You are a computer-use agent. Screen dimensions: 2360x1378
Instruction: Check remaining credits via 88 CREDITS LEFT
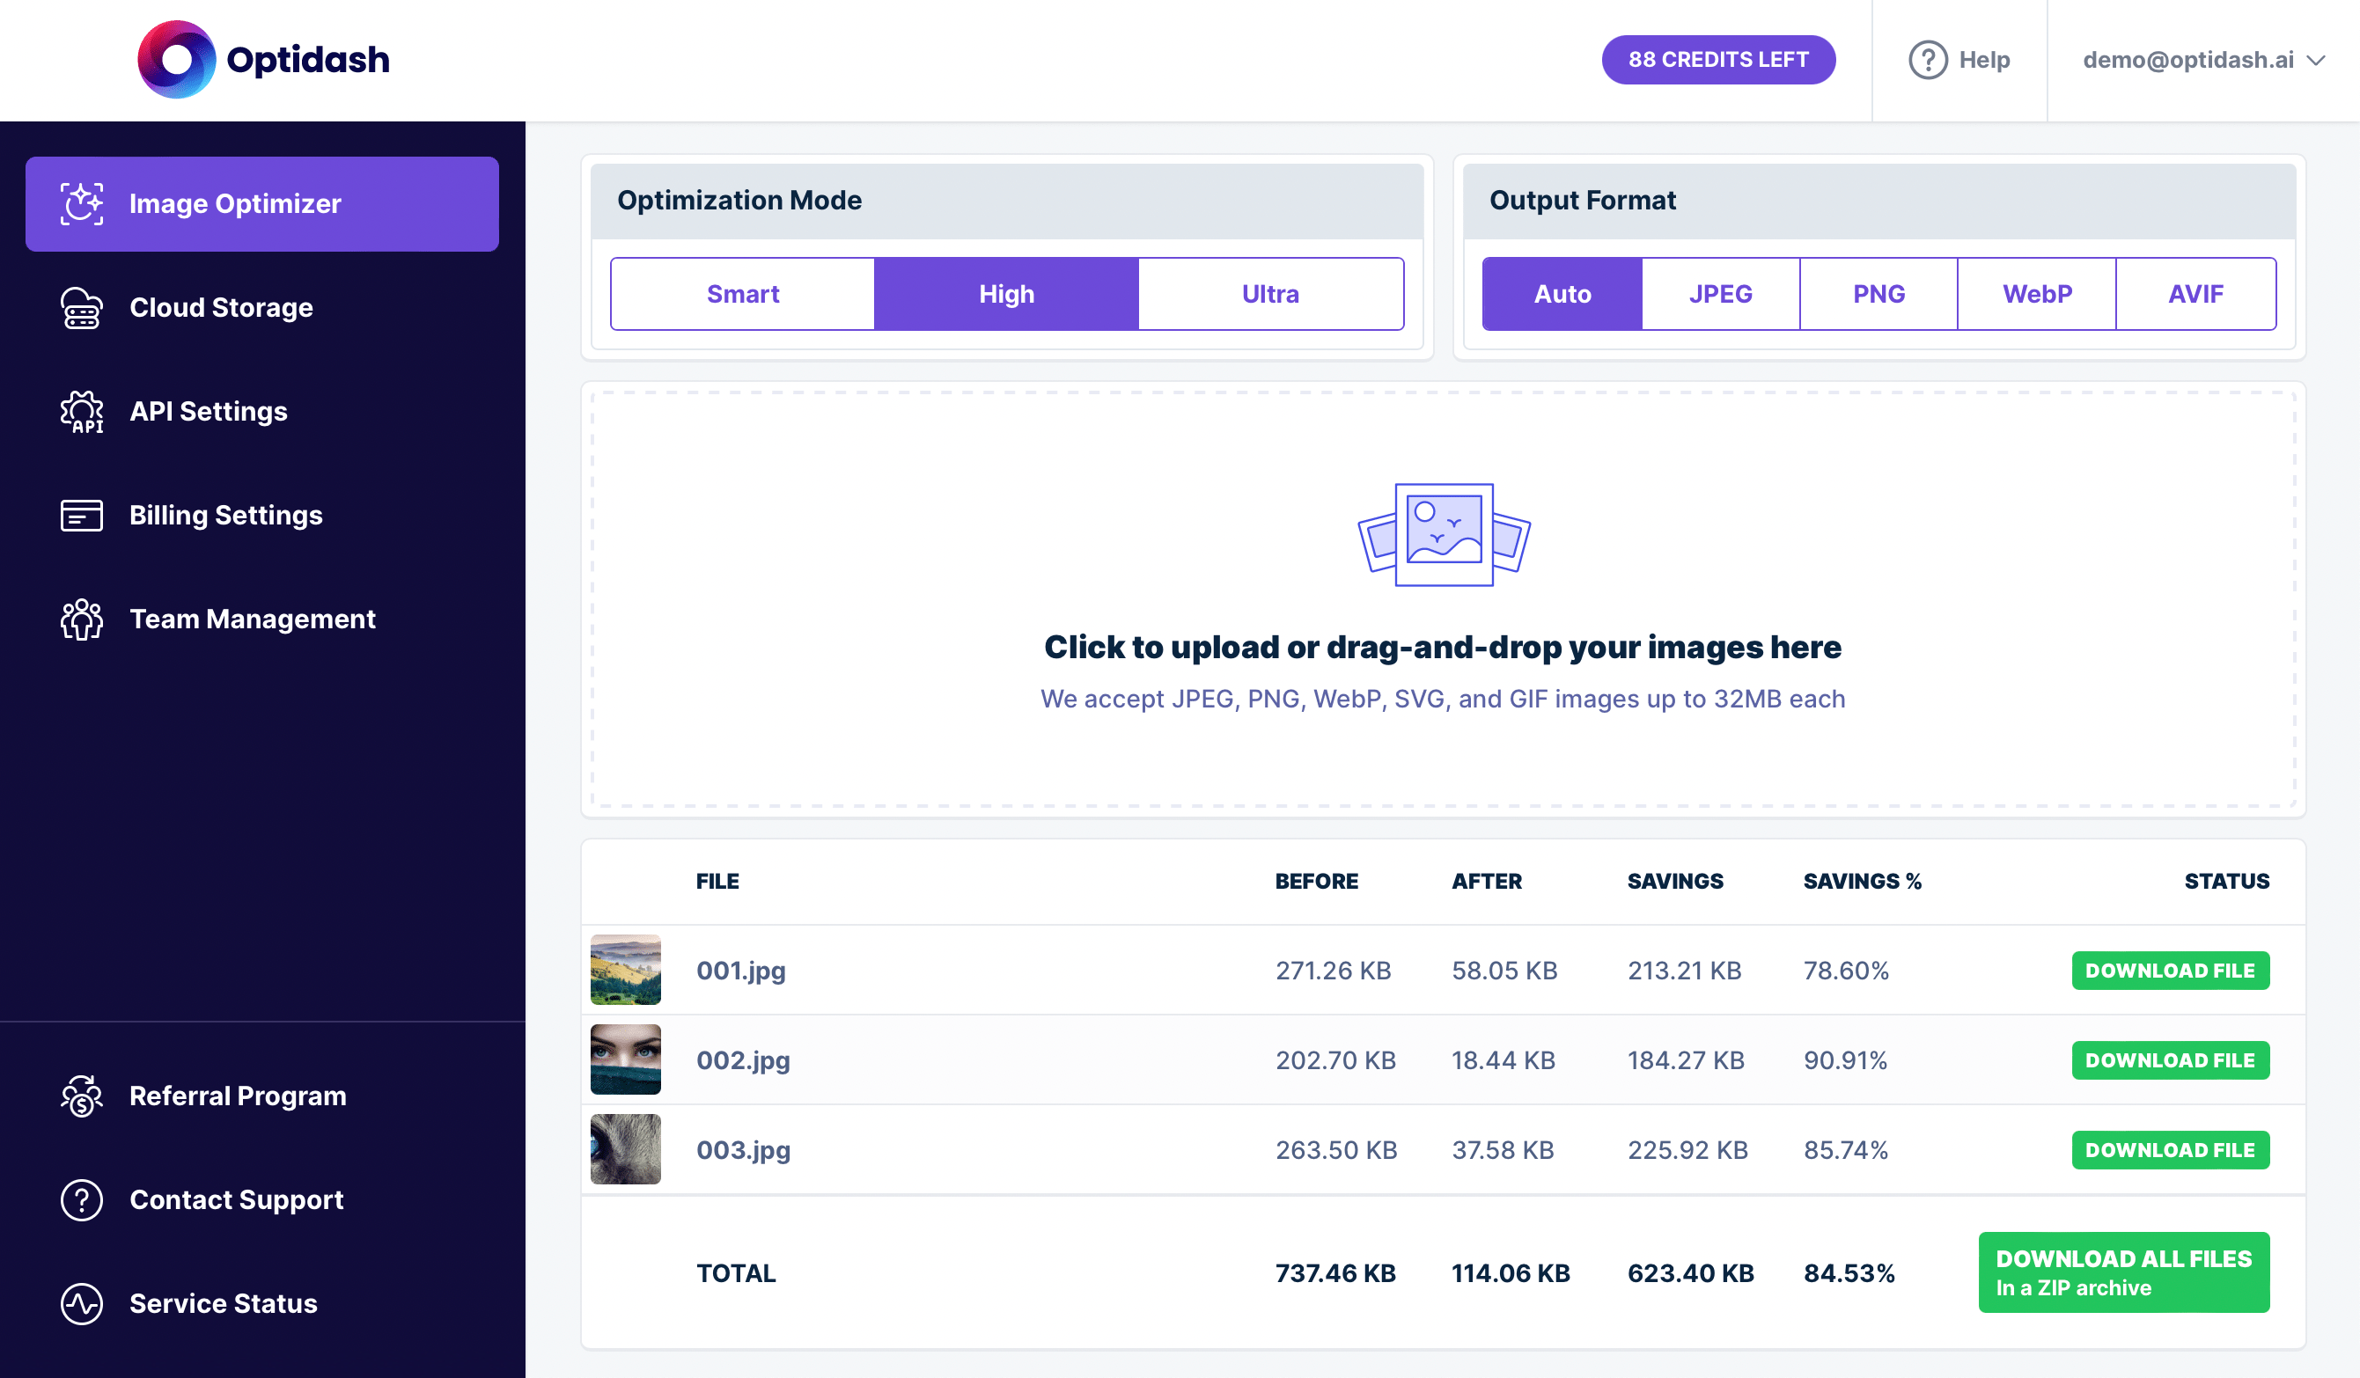coord(1718,59)
